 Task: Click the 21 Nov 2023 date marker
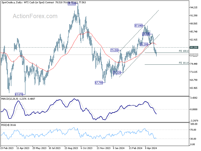pos(104,148)
